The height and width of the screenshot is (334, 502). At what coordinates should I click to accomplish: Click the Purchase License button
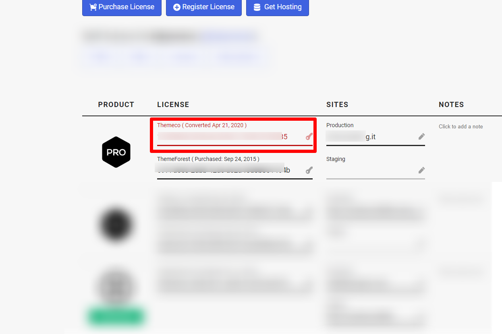[x=122, y=7]
